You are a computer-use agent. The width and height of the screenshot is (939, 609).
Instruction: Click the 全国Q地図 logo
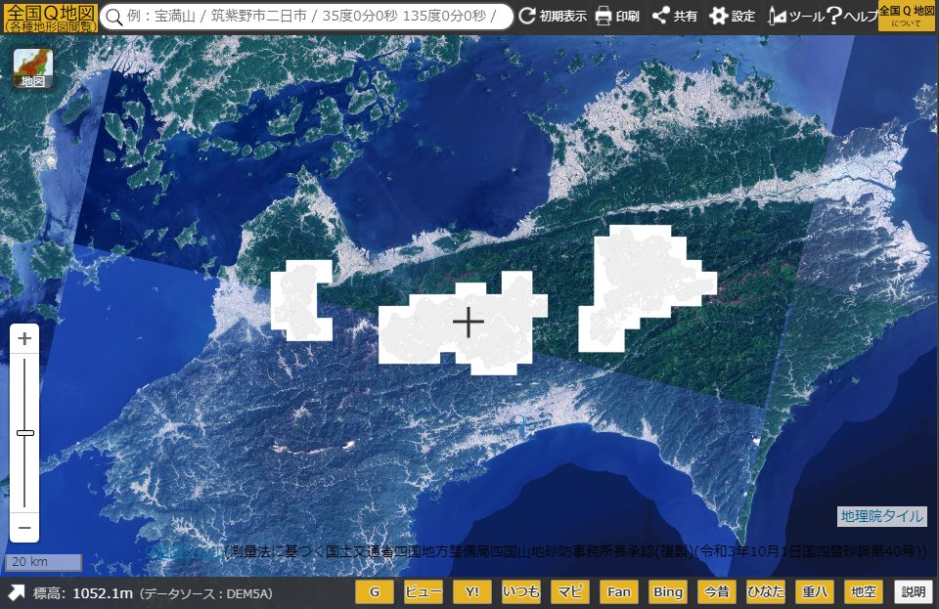[49, 16]
